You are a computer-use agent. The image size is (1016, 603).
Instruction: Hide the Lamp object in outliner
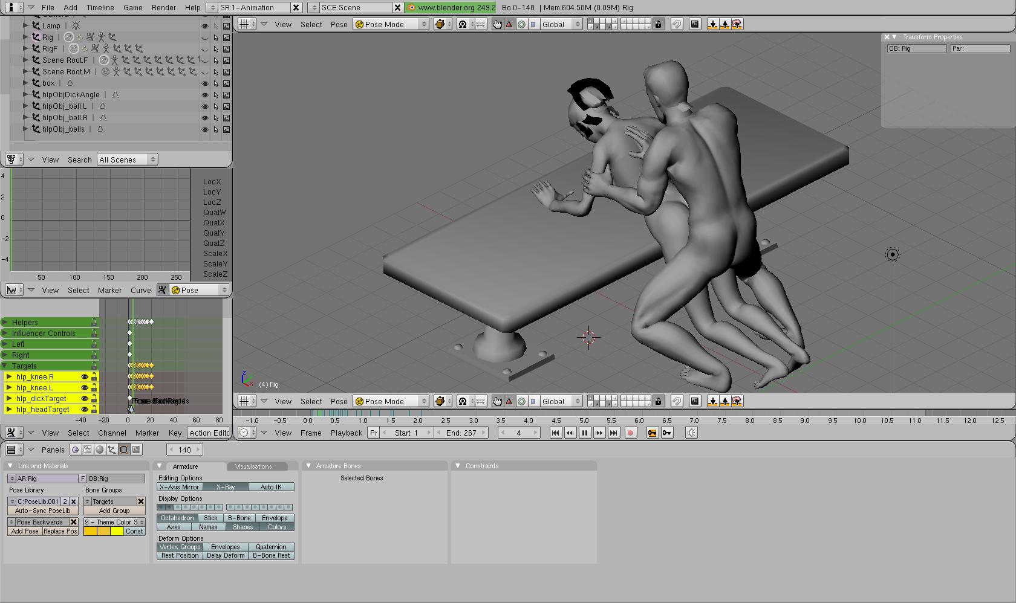[204, 26]
